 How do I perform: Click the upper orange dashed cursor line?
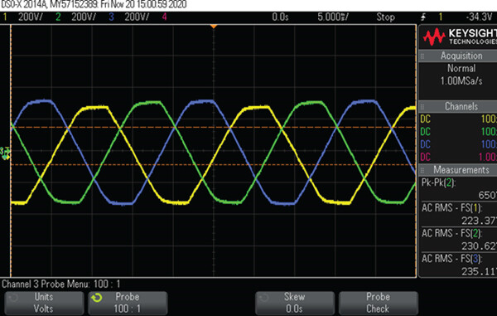click(x=214, y=127)
